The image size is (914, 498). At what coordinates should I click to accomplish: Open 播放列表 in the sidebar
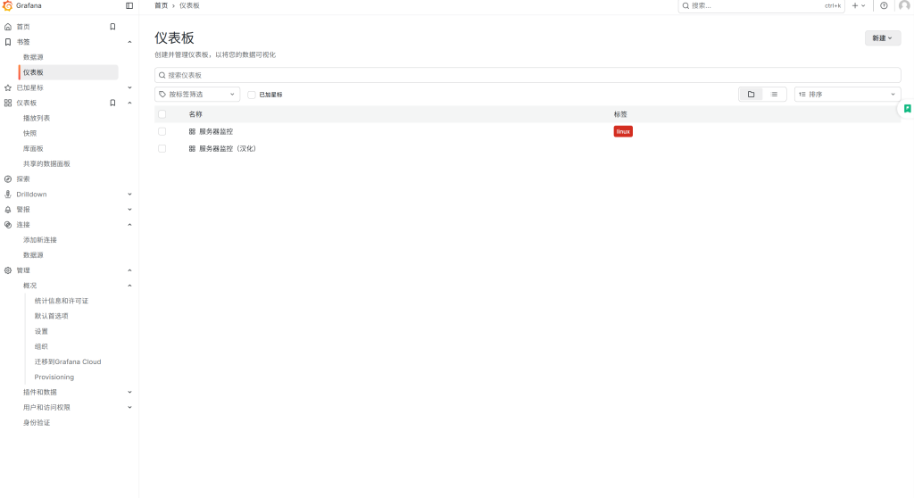37,118
